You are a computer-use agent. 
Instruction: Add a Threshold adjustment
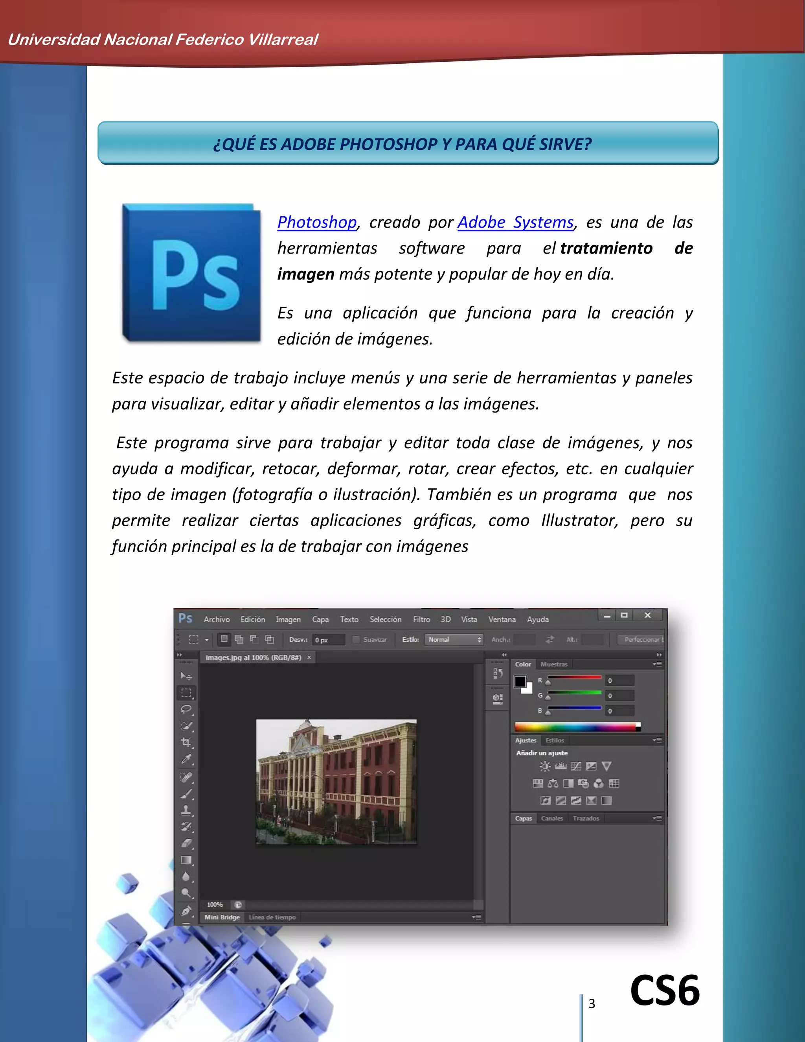[x=576, y=801]
